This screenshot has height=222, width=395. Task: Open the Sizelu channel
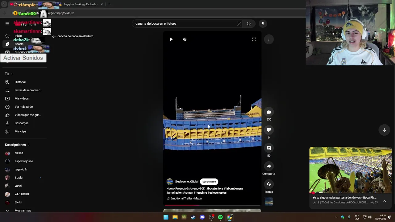[23, 178]
